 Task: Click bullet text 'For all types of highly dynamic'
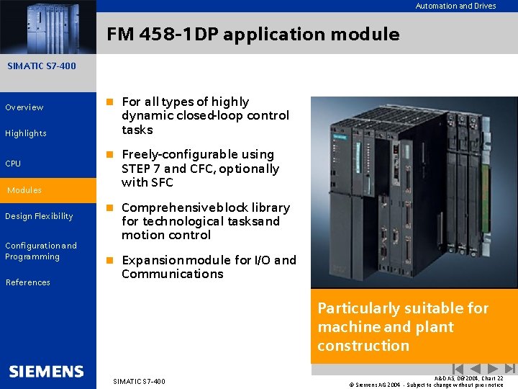tap(206, 115)
